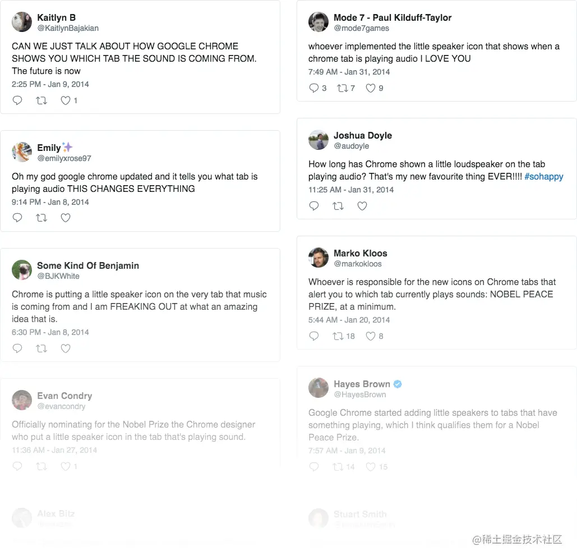Retweet Some Kind Of Benjamin's tweet
Image resolution: width=577 pixels, height=560 pixels.
[x=41, y=348]
